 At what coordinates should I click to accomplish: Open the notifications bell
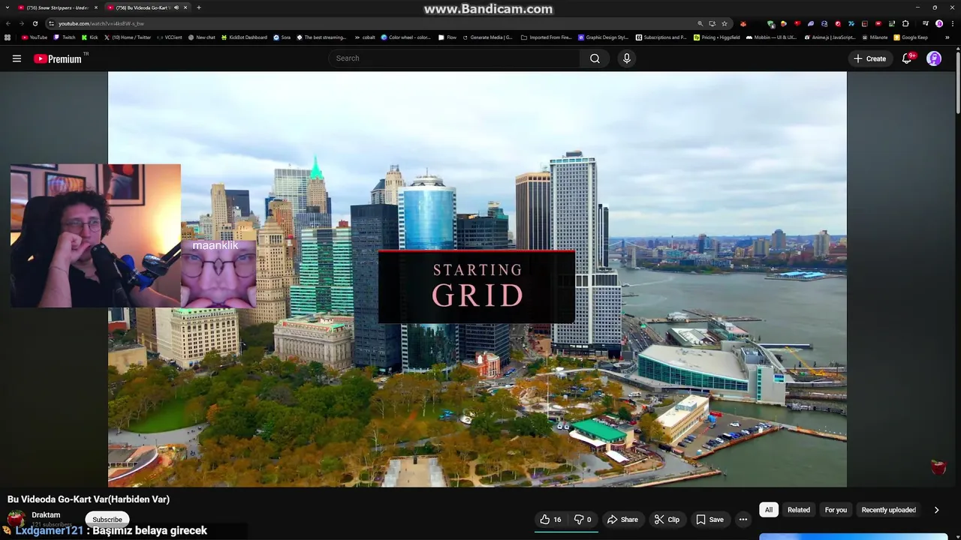pyautogui.click(x=907, y=58)
